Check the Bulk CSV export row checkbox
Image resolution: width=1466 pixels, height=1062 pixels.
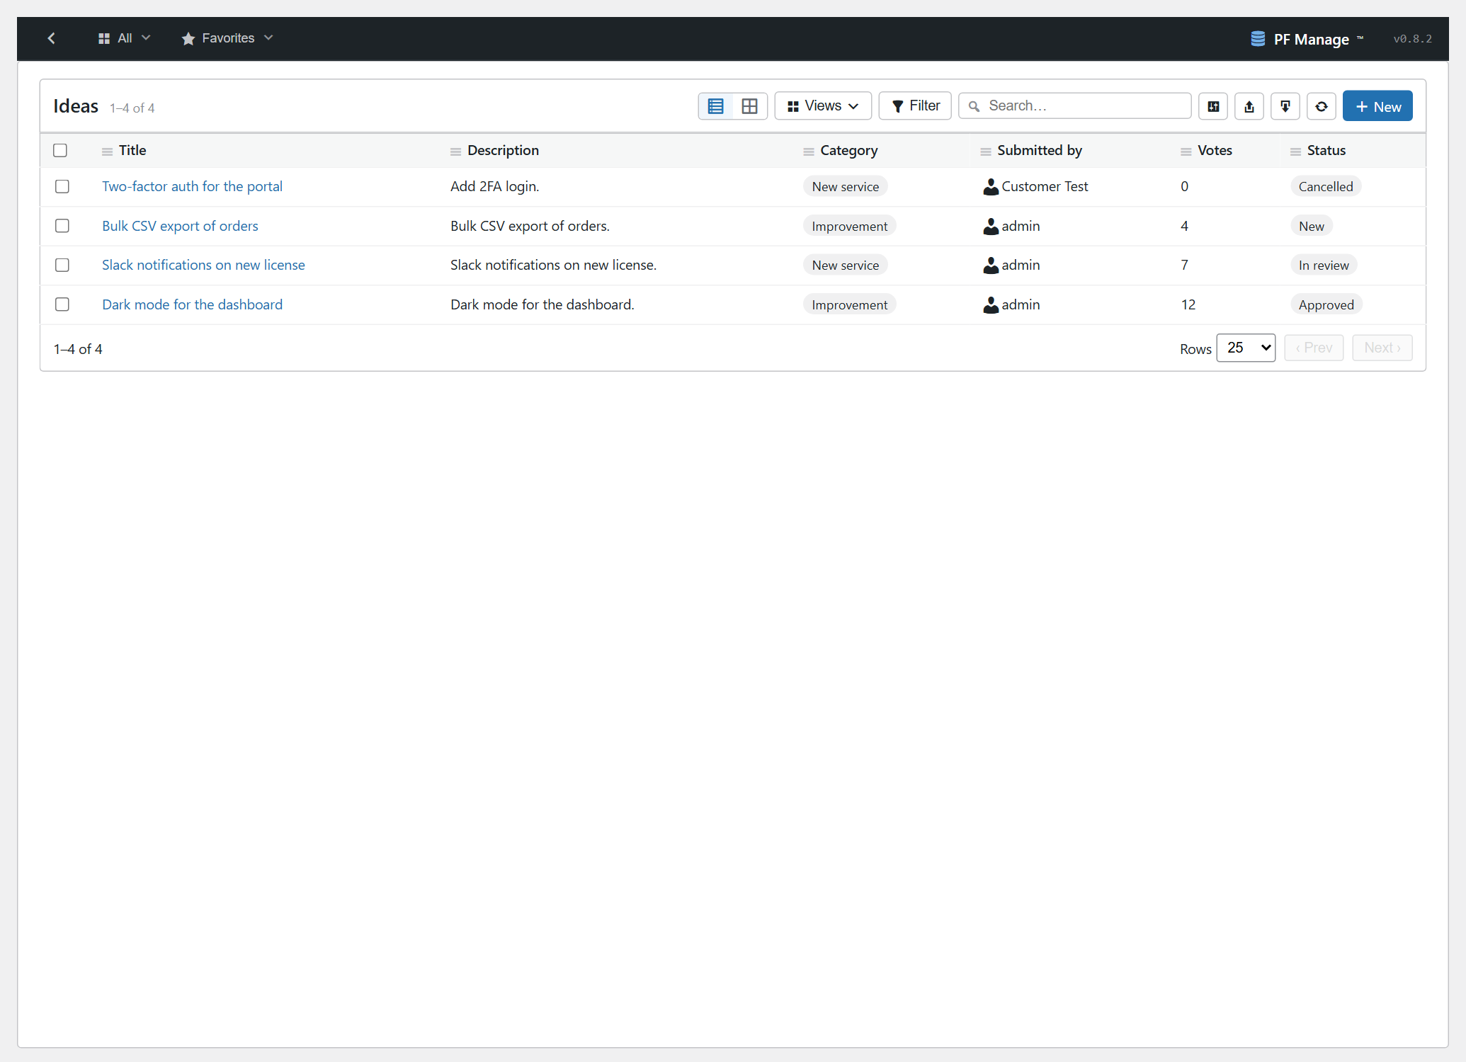[x=62, y=226]
